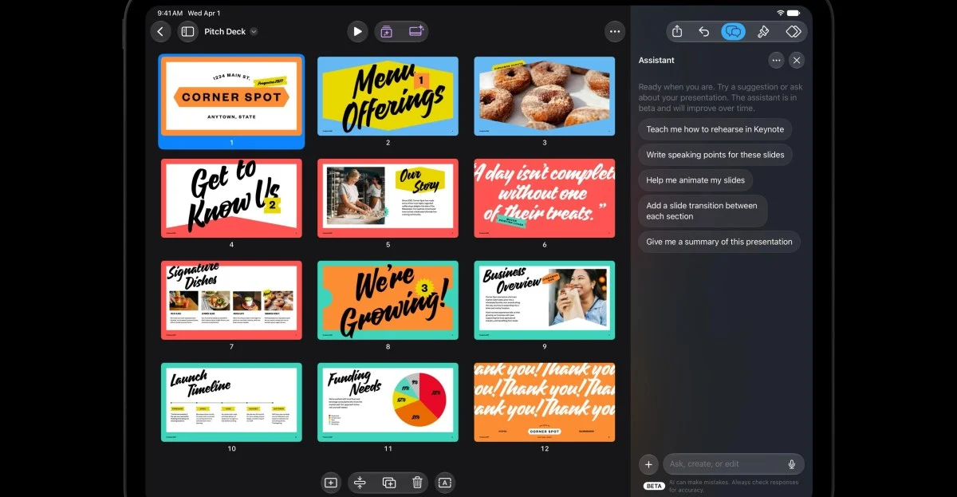Viewport: 957px width, 497px height.
Task: Choose Help me animate my slides
Action: (695, 180)
